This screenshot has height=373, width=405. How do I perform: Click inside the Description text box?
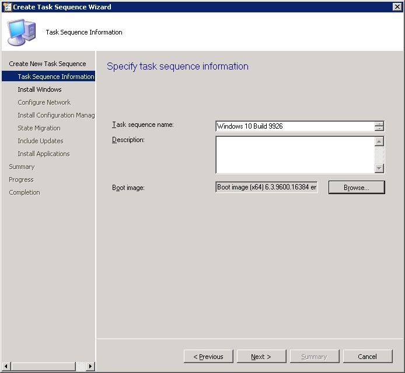click(x=295, y=155)
